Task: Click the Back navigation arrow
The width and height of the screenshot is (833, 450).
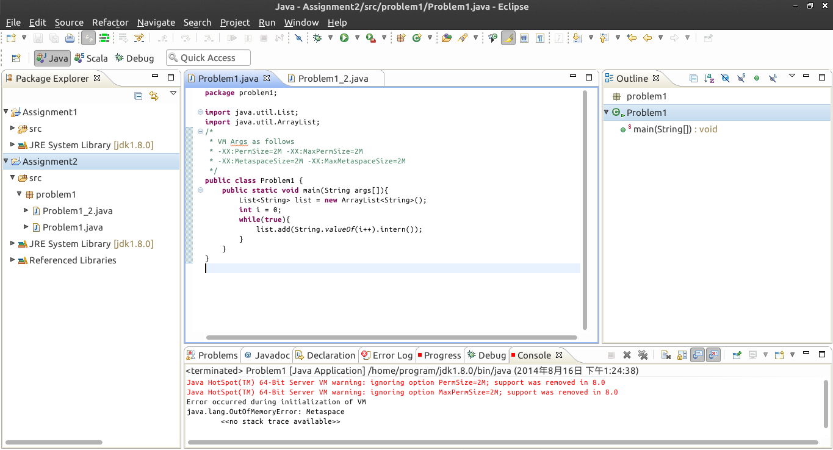Action: pyautogui.click(x=647, y=38)
